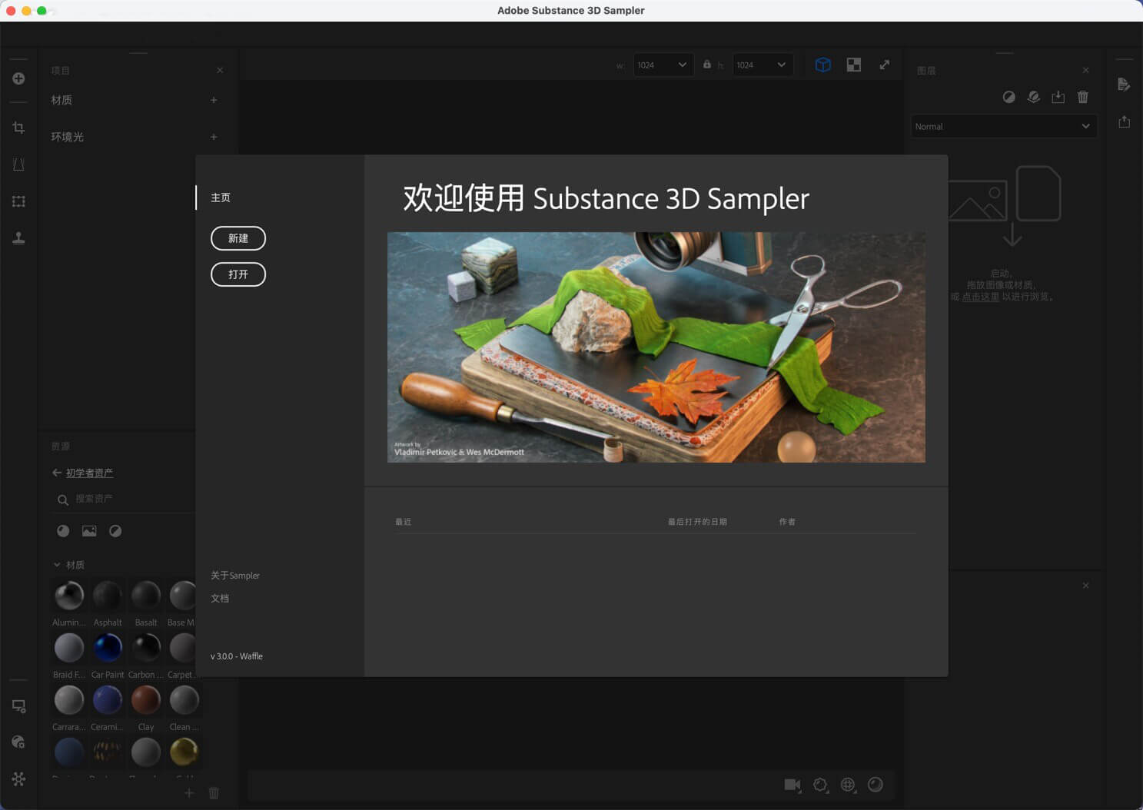Click the 搜索资产 search field

click(x=127, y=500)
